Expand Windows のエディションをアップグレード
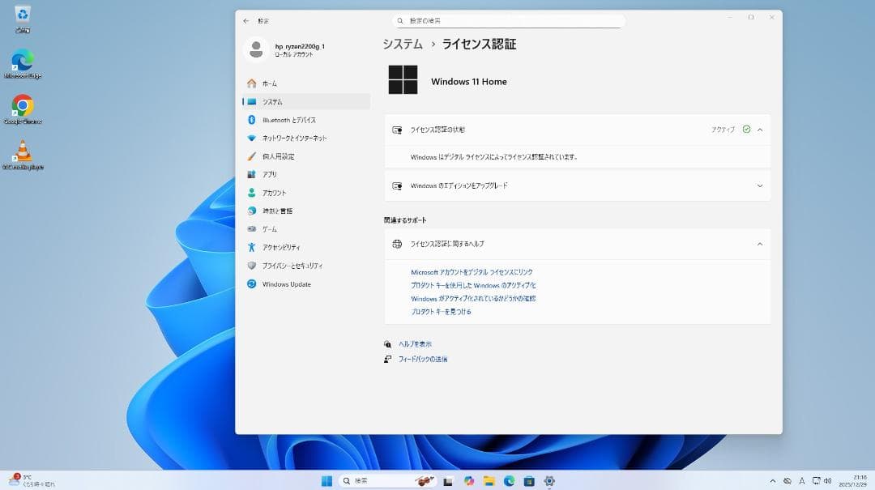875x490 pixels. 759,185
